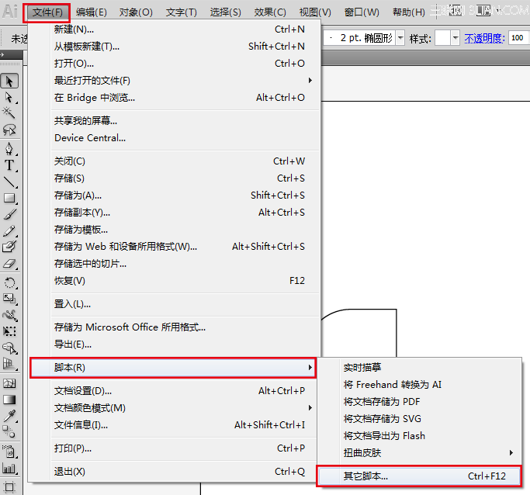Viewport: 530px width, 495px height.
Task: Open the 对象(O) menu
Action: pos(136,12)
